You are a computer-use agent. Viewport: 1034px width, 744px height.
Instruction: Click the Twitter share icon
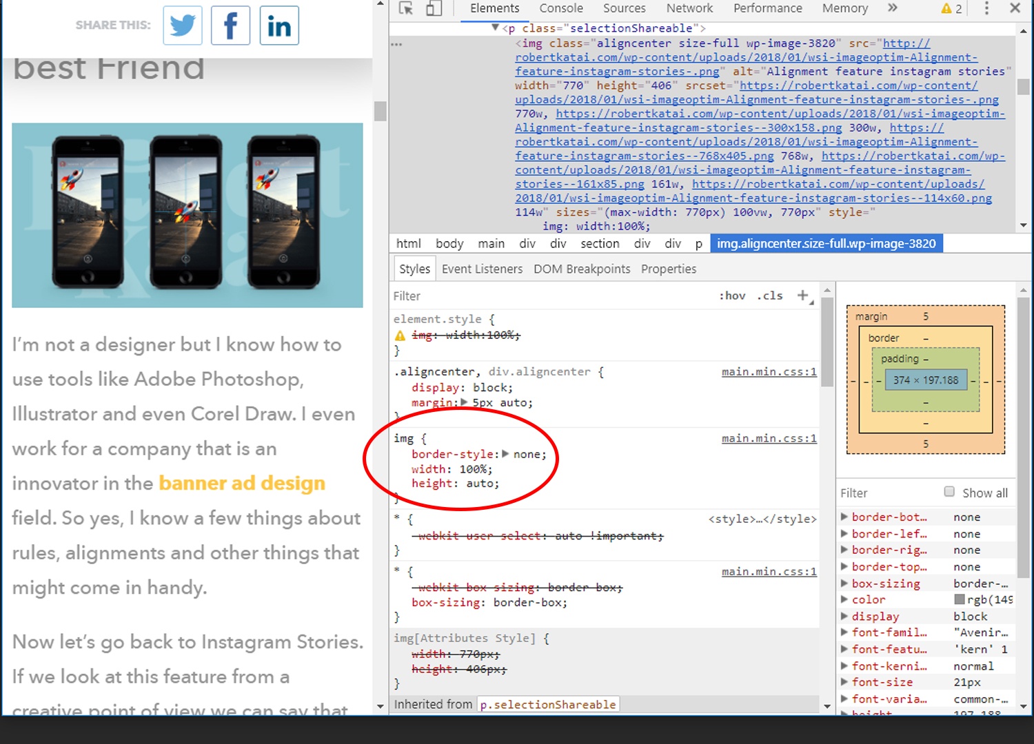[x=183, y=25]
